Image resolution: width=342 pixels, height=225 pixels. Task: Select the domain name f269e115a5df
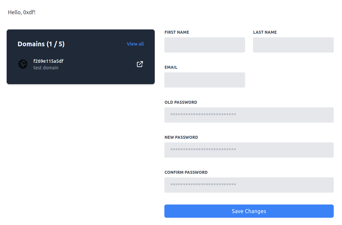click(x=48, y=61)
